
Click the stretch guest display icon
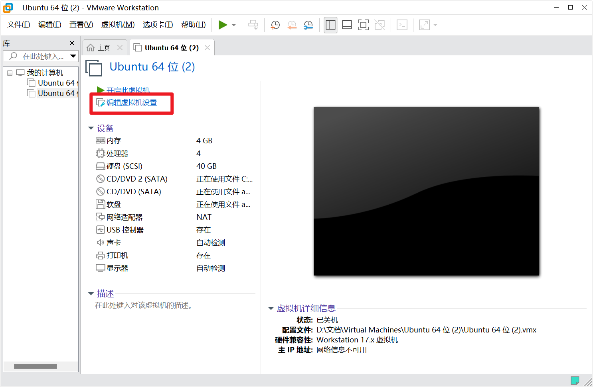pos(424,25)
